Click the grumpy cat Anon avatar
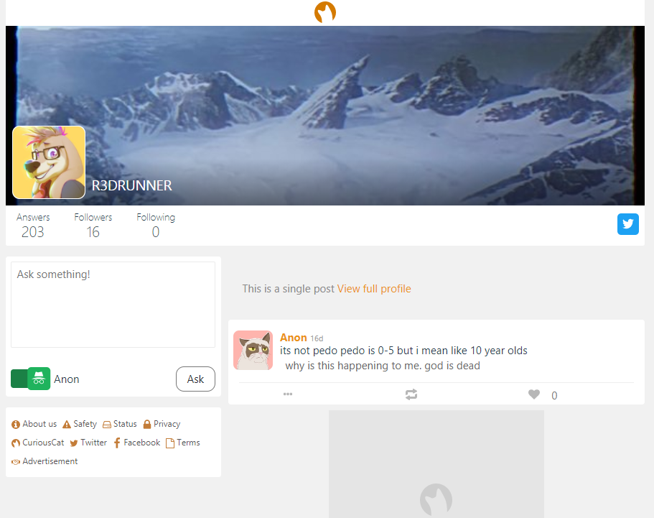 253,350
